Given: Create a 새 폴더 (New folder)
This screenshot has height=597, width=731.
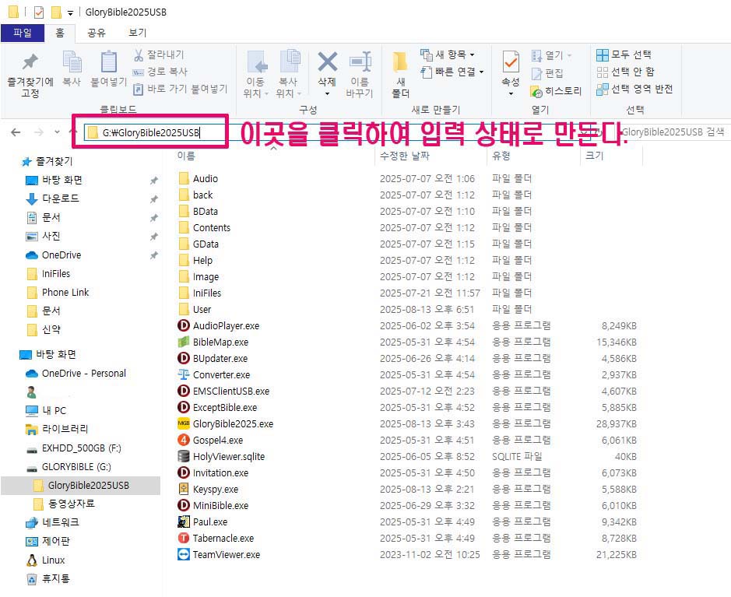Looking at the screenshot, I should (400, 74).
